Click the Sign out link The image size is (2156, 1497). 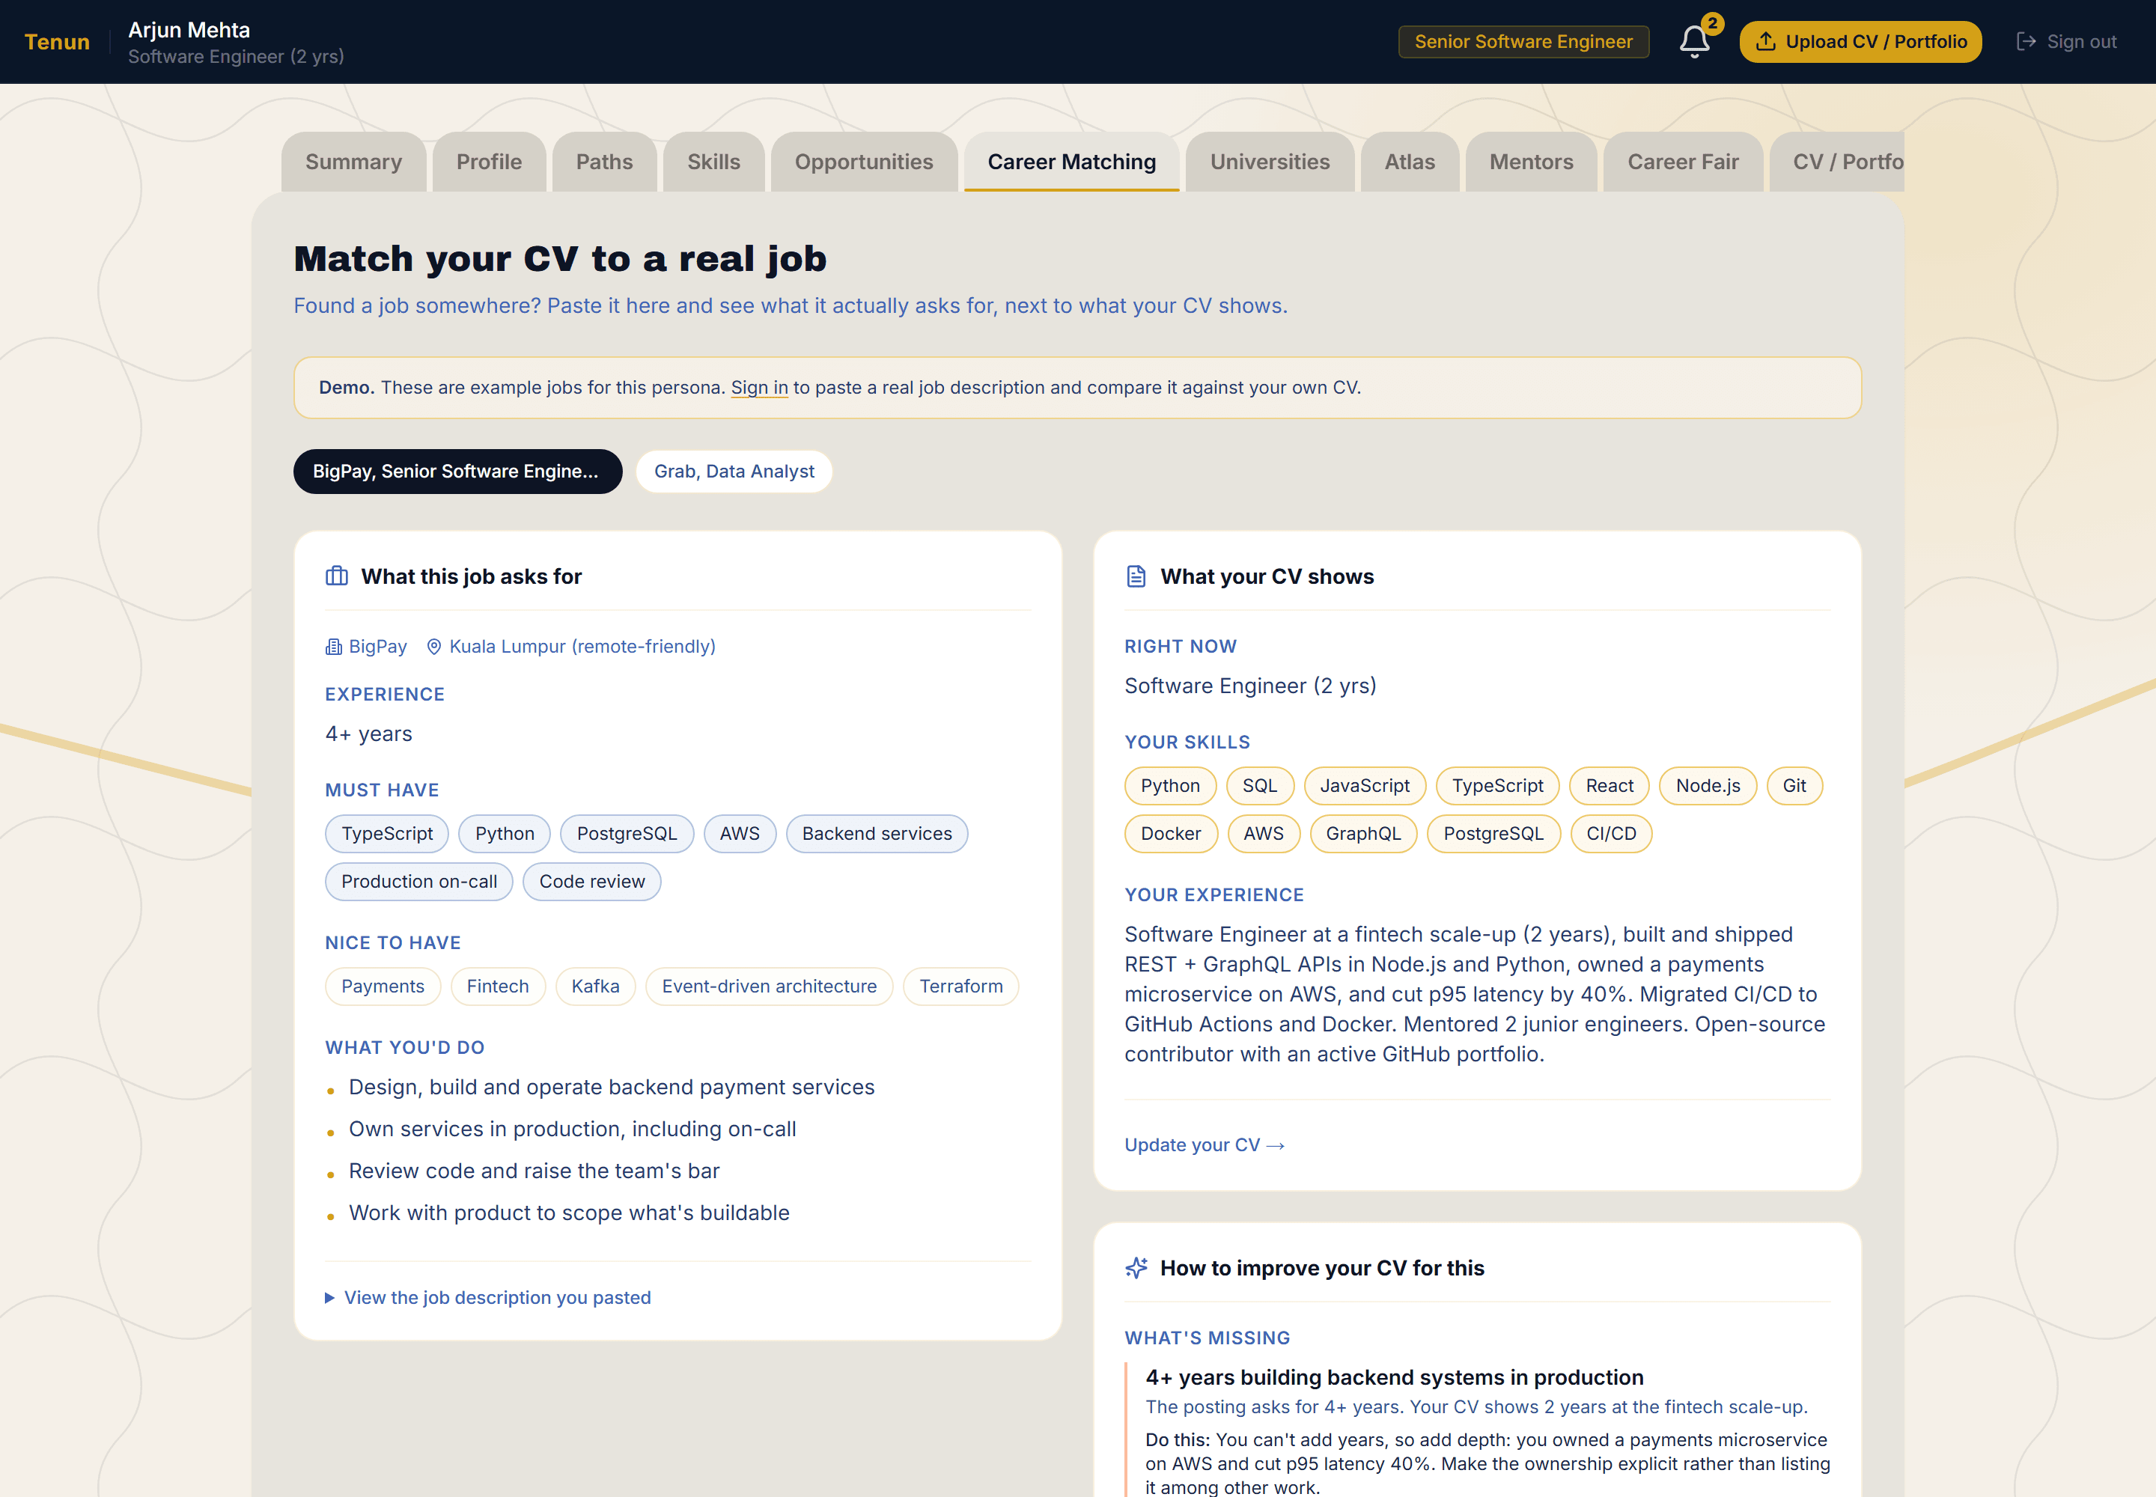click(x=2066, y=41)
